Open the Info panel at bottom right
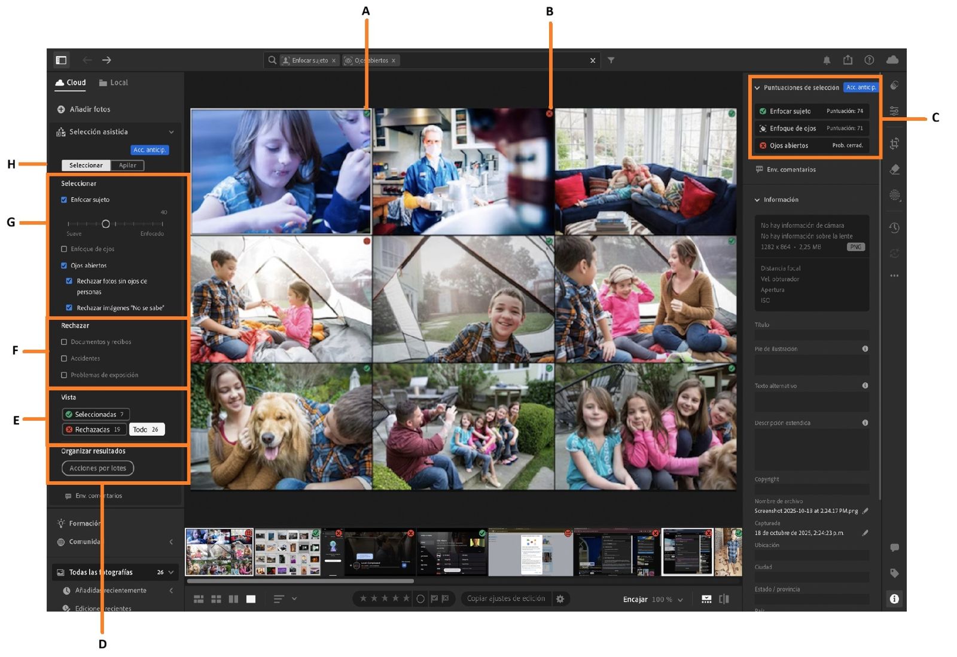The width and height of the screenshot is (957, 657). tap(895, 599)
